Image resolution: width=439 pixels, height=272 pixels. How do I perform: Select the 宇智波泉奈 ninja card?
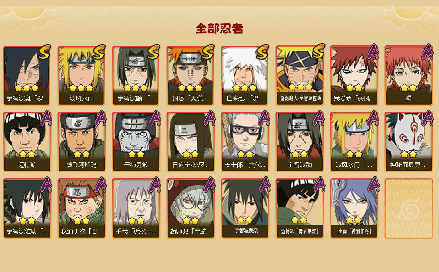(245, 209)
